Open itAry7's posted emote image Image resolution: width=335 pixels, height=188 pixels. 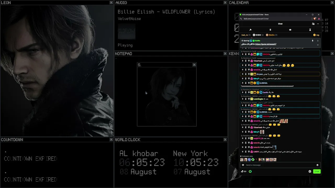262,132
